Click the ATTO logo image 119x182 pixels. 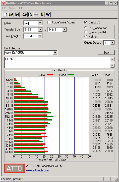(14, 168)
